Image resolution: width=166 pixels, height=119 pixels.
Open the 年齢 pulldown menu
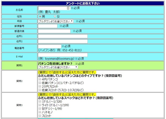56,21
